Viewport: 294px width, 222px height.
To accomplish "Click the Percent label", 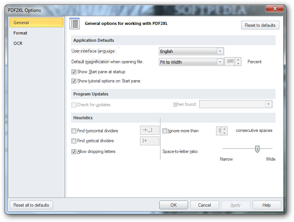I will [x=254, y=62].
